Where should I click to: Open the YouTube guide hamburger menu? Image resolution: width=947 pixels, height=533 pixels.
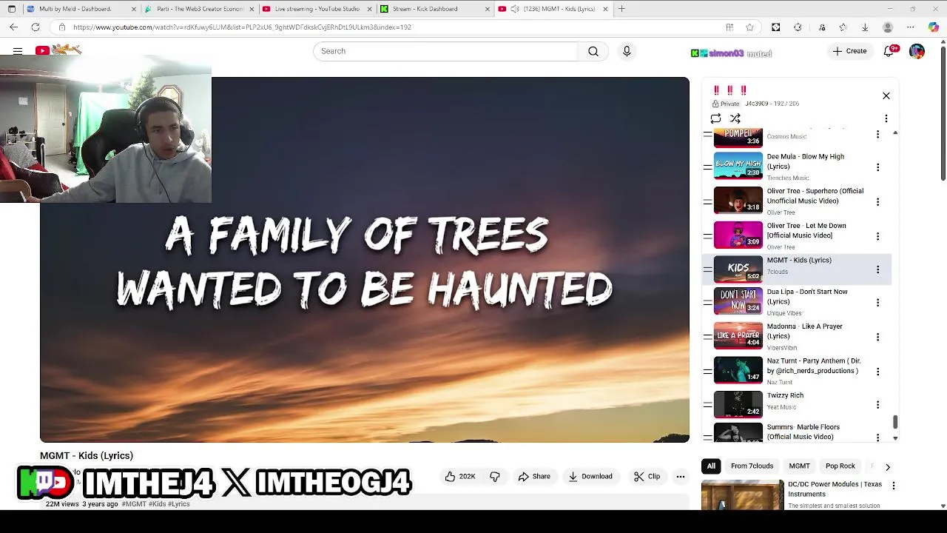18,51
